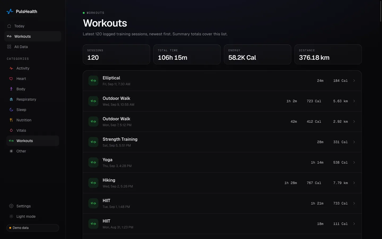Image resolution: width=382 pixels, height=239 pixels.
Task: Open Elliptical session via its chevron
Action: (354, 81)
